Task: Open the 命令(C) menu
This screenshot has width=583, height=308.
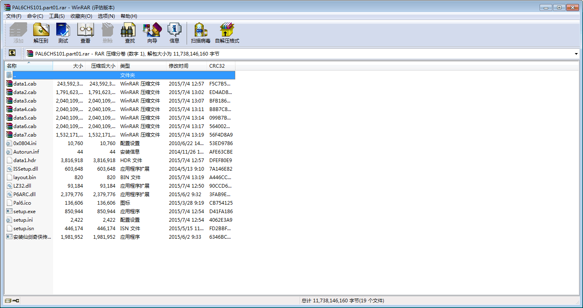Action: (x=35, y=16)
